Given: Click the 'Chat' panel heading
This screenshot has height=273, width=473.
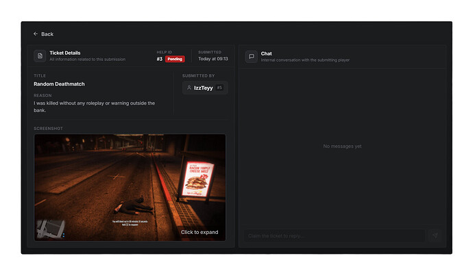Looking at the screenshot, I should tap(267, 53).
